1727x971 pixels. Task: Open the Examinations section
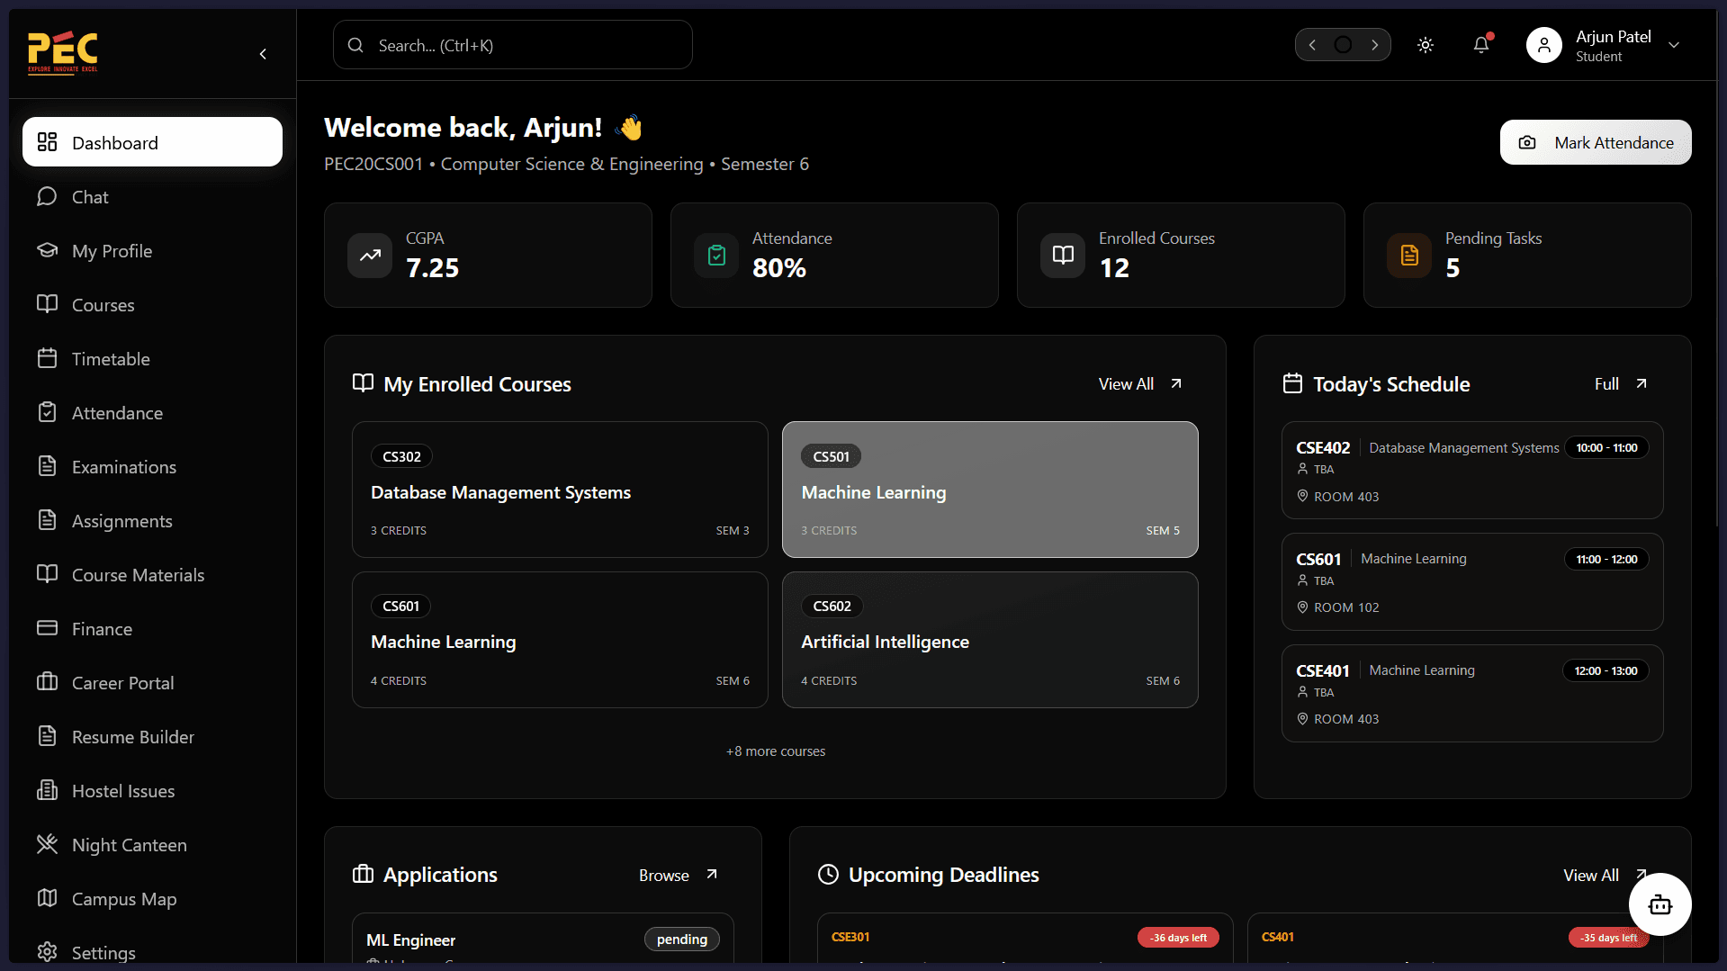(x=123, y=466)
